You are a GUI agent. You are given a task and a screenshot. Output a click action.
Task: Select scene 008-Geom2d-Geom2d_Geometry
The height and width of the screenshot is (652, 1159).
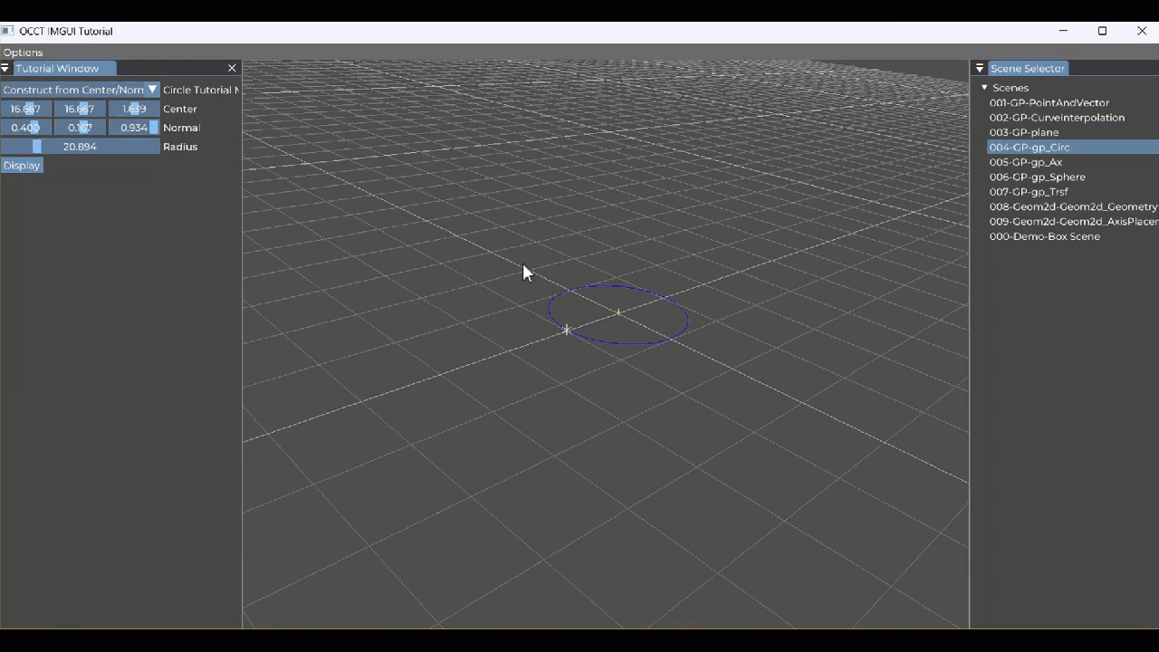pos(1073,206)
